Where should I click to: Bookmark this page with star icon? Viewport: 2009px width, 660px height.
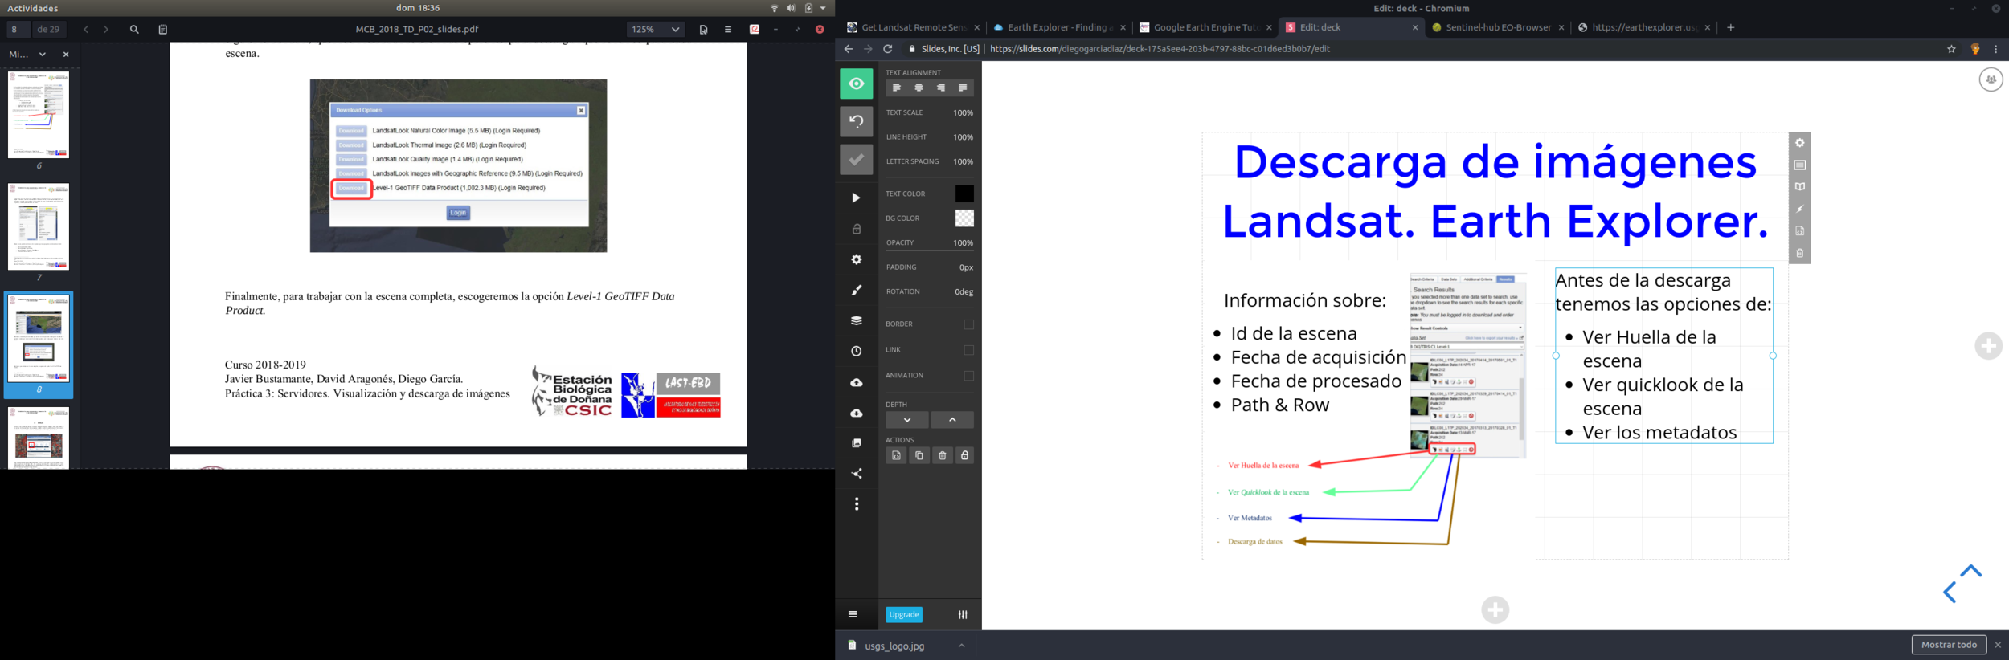point(1951,49)
